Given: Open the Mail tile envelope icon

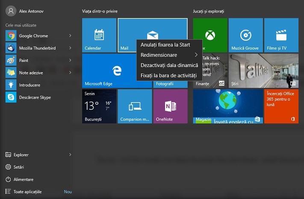Looking at the screenshot, I should 153,35.
